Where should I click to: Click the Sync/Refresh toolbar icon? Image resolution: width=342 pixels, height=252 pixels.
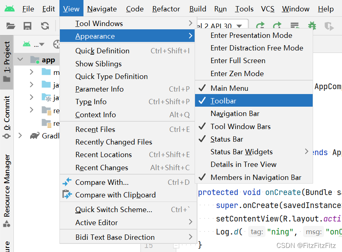pos(45,26)
